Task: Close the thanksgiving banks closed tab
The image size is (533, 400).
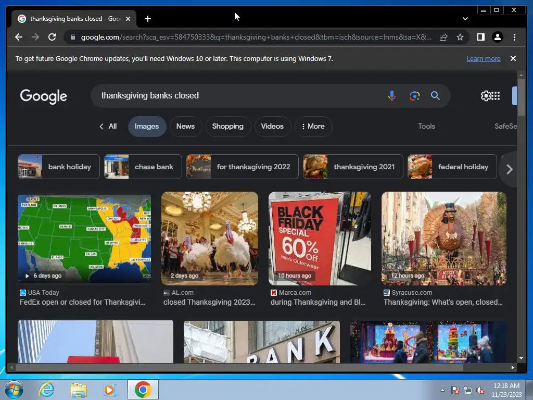Action: [128, 19]
